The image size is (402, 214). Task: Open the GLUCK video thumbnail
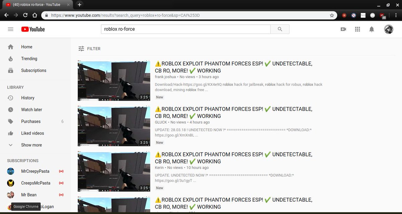click(x=114, y=126)
